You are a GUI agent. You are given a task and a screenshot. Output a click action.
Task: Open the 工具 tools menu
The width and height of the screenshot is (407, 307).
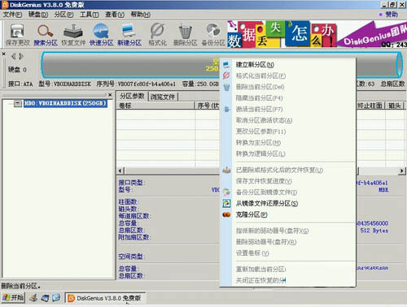coord(90,15)
